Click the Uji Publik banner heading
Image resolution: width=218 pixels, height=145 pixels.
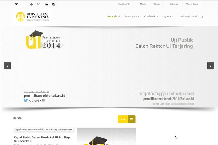(x=182, y=40)
